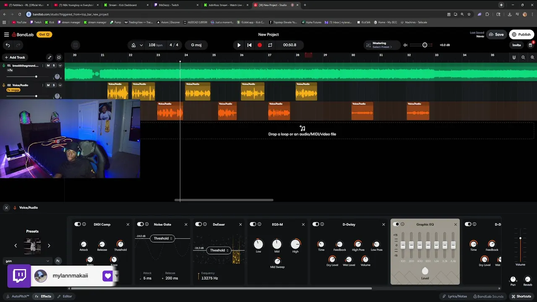Viewport: 537px width, 302px height.
Task: Solo track 01 breakktheground
Action: [x=54, y=65]
